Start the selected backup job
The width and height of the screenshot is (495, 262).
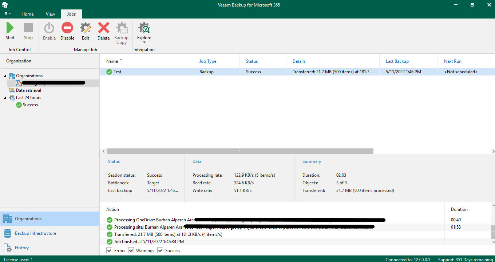(10, 31)
